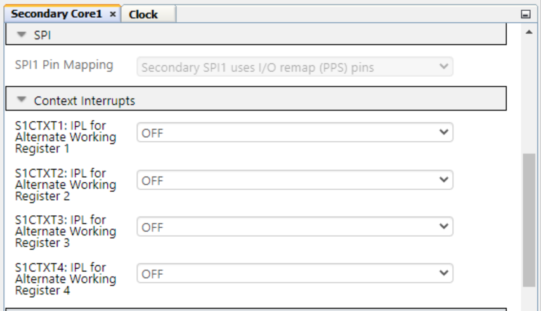Minimize the panel with top-right icon
The width and height of the screenshot is (541, 311).
pos(526,14)
